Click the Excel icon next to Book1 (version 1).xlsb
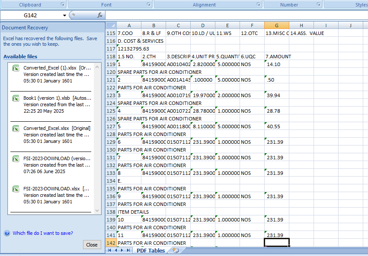The height and width of the screenshot is (256, 368). pyautogui.click(x=16, y=98)
